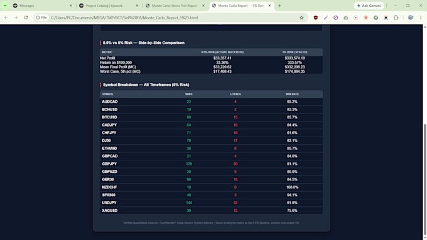Screen dimensions: 427x240
Task: Switch to Monte Carlo Stress Test Report tab
Action: click(x=175, y=6)
